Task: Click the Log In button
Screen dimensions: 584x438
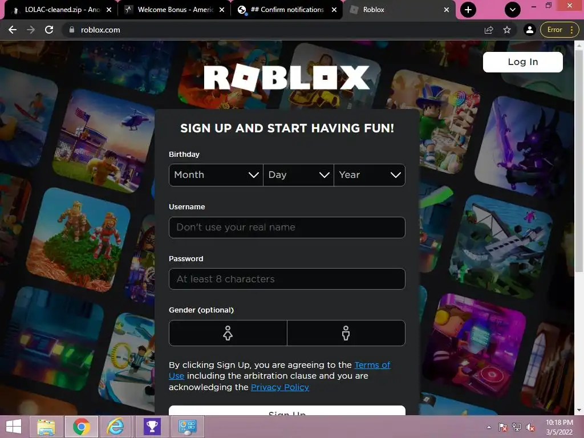Action: tap(522, 62)
